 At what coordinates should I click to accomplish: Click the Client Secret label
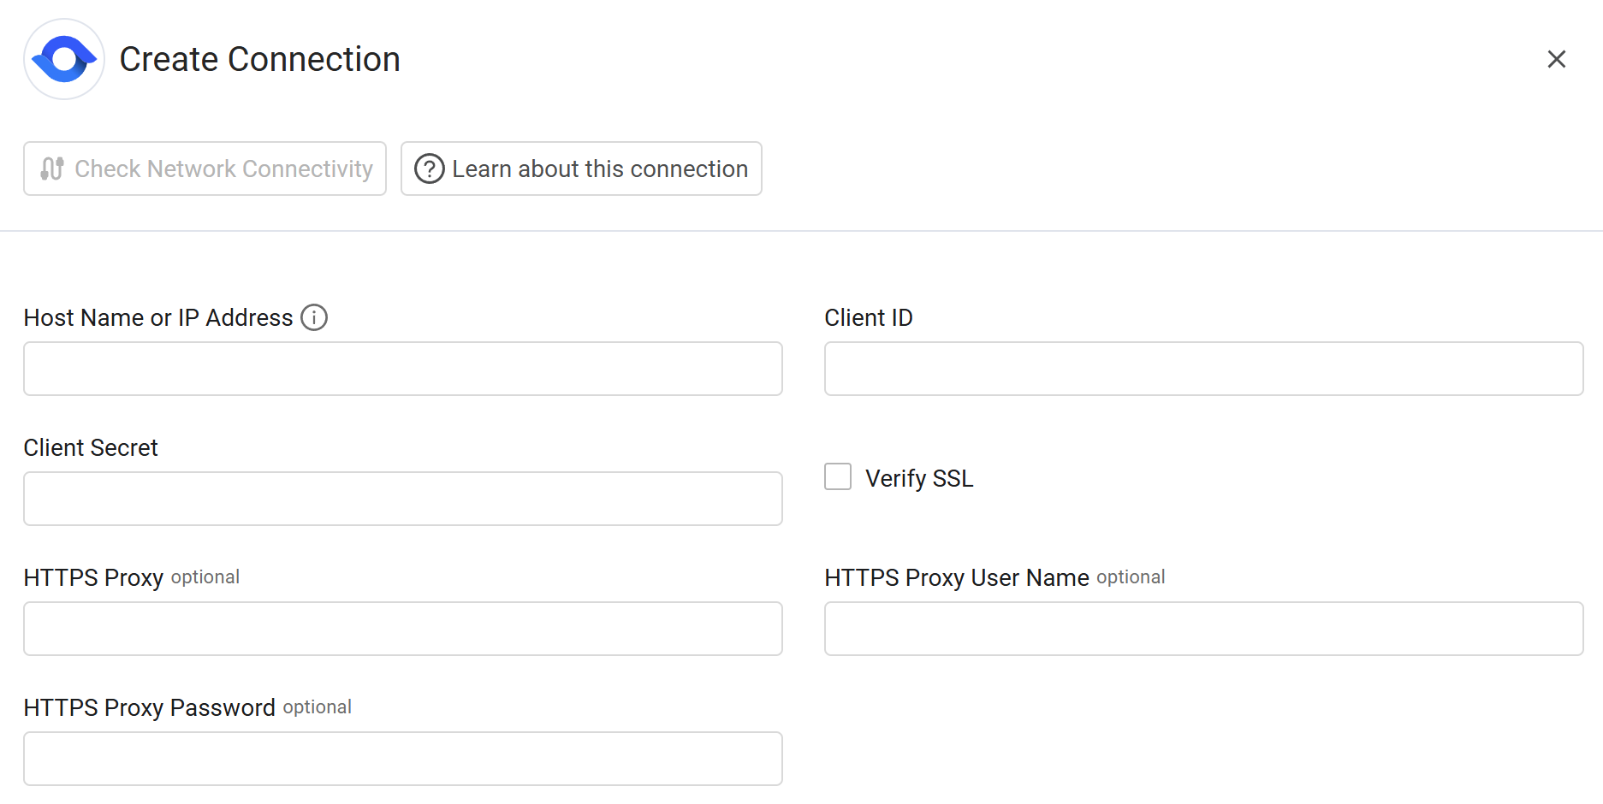tap(91, 447)
